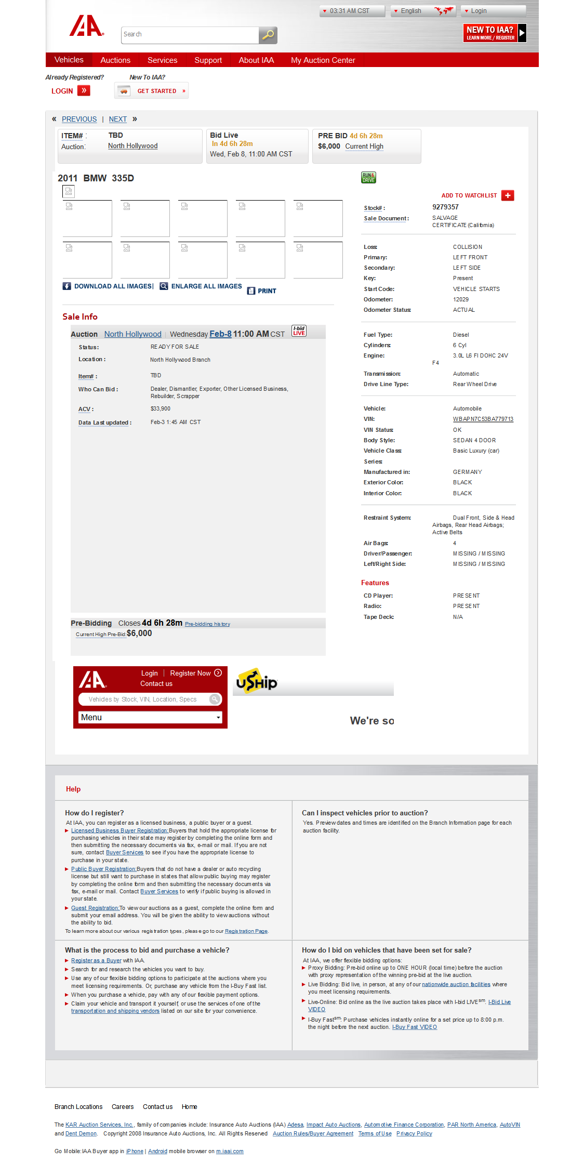
Task: Open the English language dropdown
Action: (423, 11)
